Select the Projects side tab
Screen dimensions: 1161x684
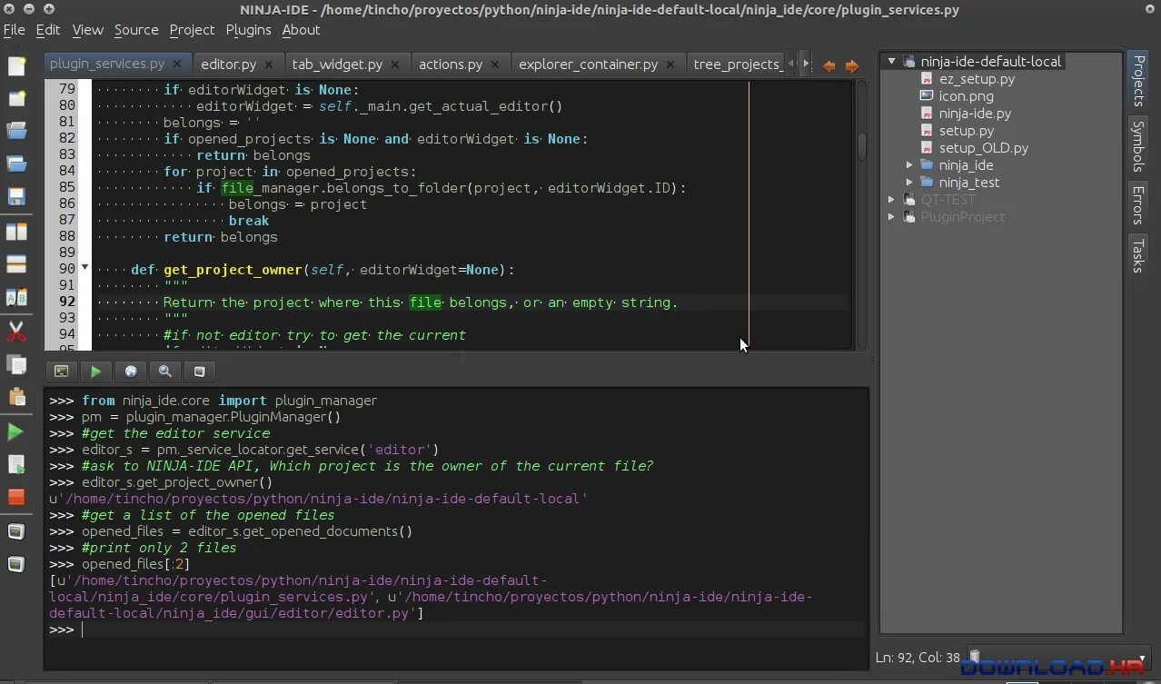(x=1137, y=82)
